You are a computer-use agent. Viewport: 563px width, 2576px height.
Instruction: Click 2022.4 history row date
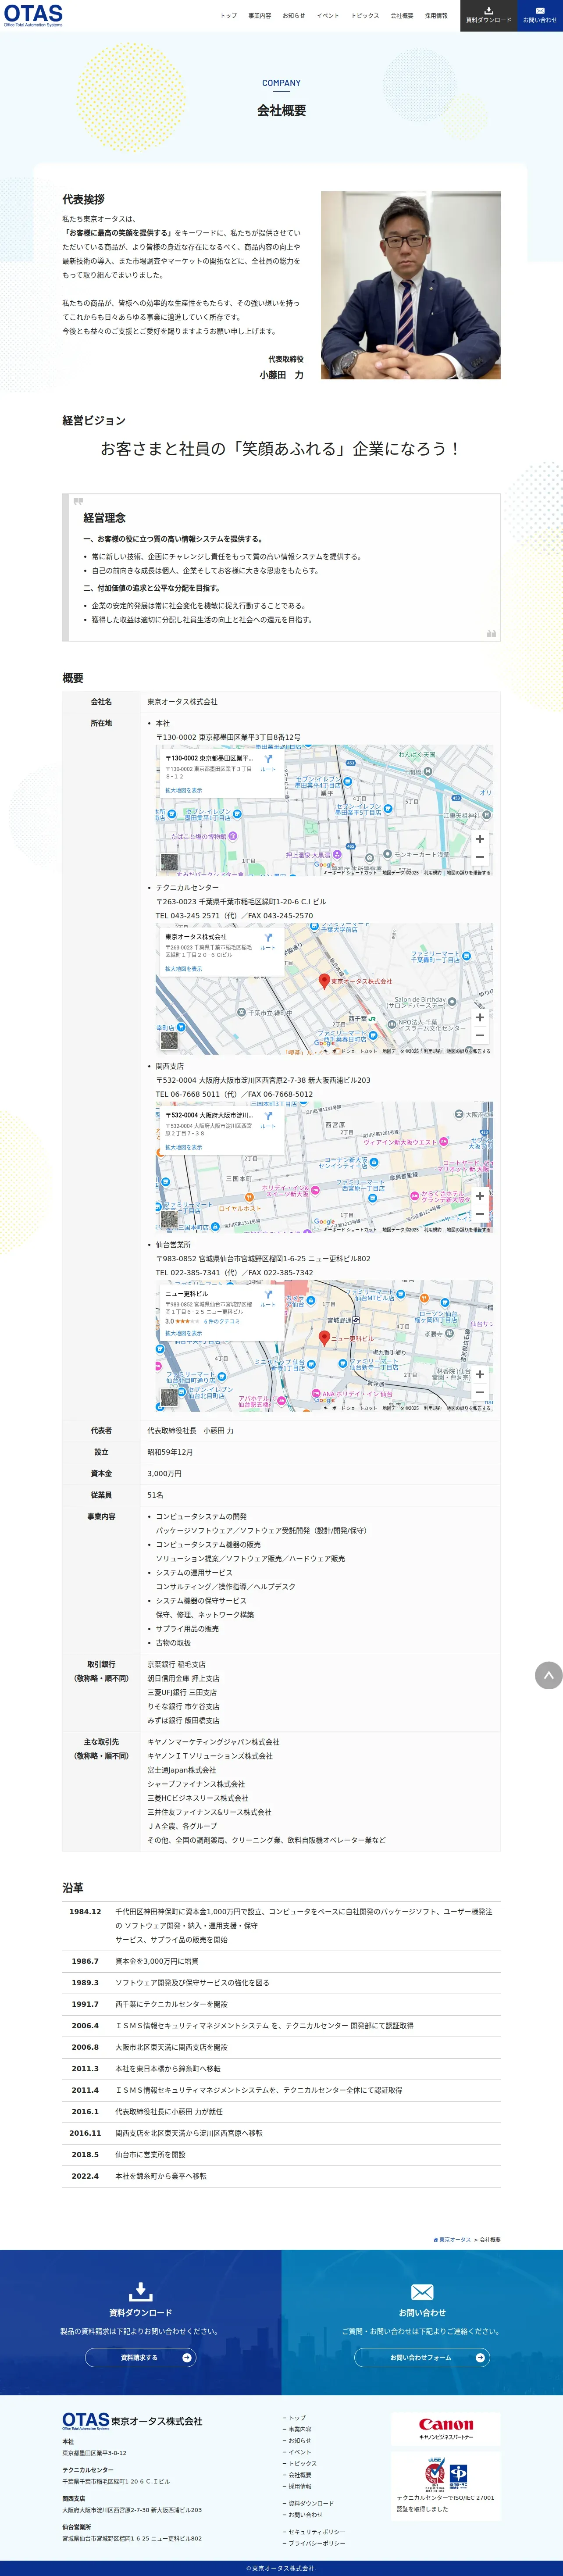tap(85, 2176)
